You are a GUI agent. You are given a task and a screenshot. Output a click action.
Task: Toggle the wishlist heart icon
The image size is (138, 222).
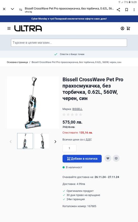(108, 158)
